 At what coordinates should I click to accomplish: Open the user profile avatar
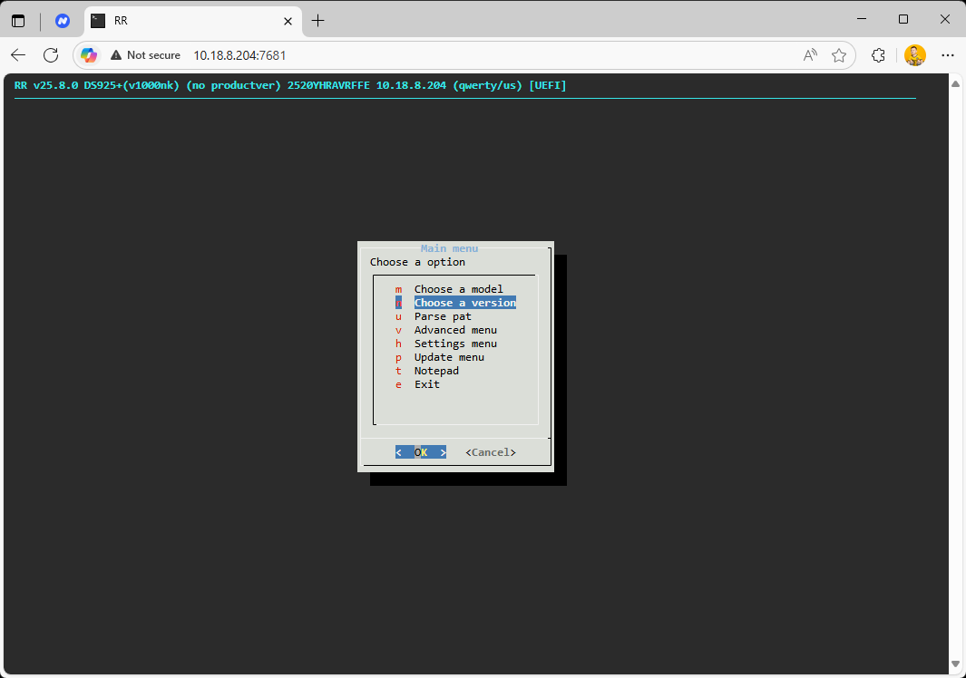click(x=915, y=55)
